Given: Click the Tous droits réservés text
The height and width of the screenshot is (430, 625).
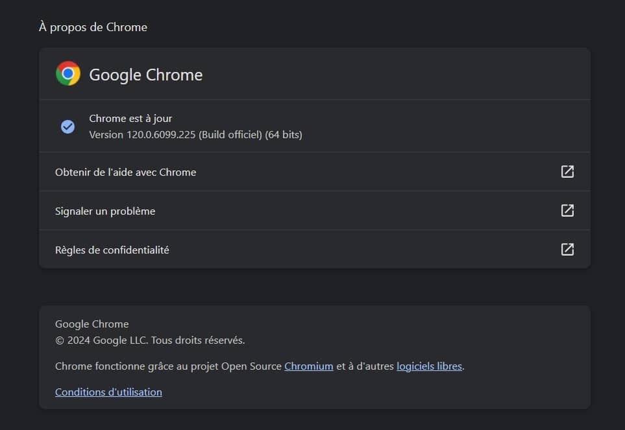Looking at the screenshot, I should [198, 340].
